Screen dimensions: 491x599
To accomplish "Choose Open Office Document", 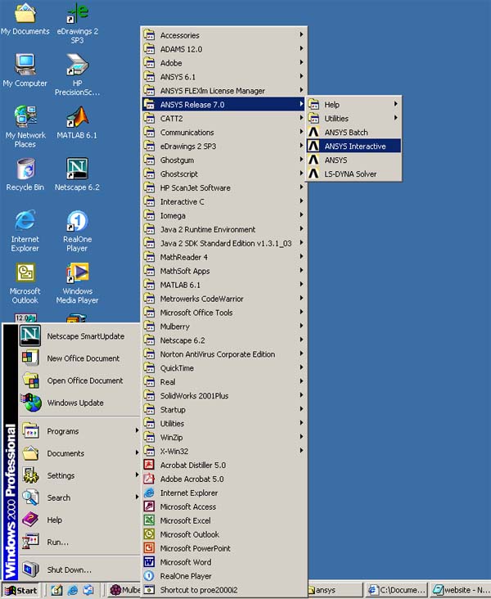I will [x=79, y=381].
